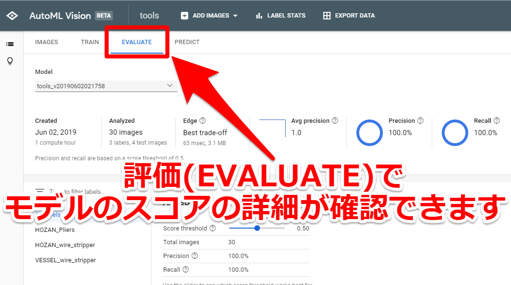511x285 pixels.
Task: Expand the ADD IMAGES dropdown menu
Action: [236, 15]
